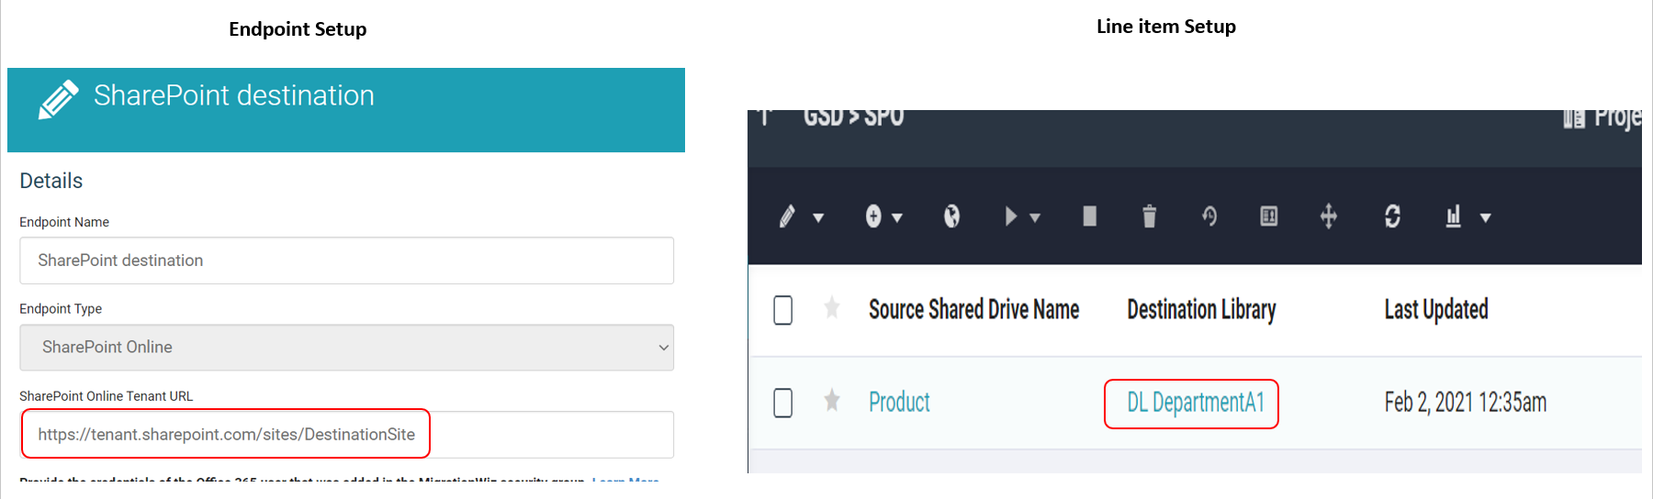Click the pencil edit icon in toolbar
1653x499 pixels.
787,216
